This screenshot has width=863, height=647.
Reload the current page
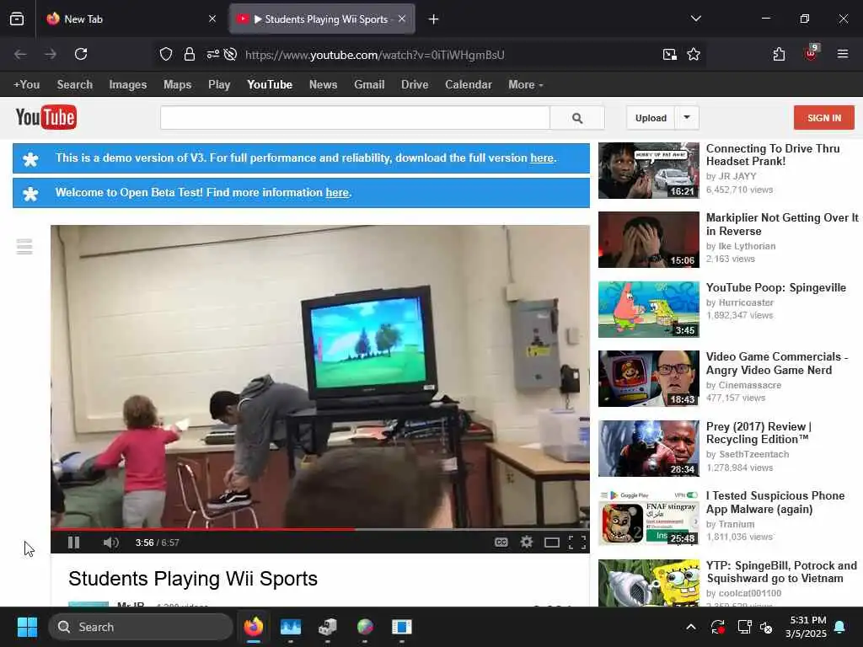(81, 54)
